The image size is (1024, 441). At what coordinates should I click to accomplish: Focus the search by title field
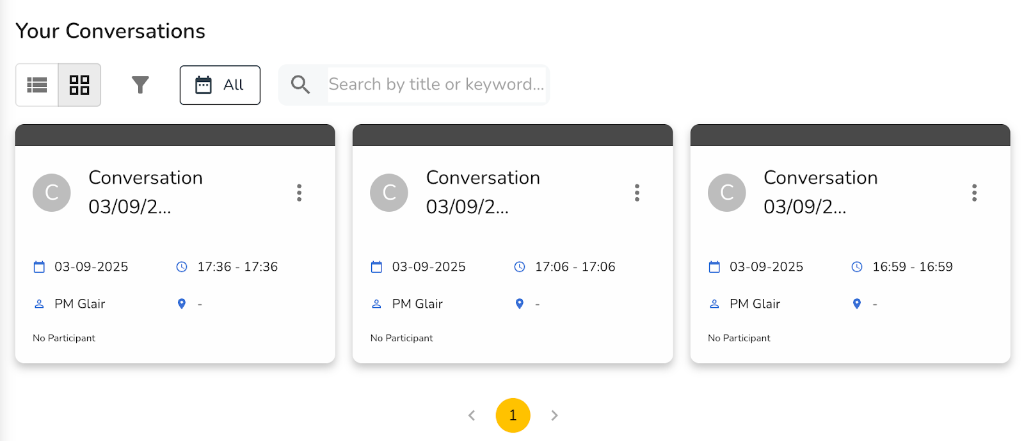(x=436, y=84)
